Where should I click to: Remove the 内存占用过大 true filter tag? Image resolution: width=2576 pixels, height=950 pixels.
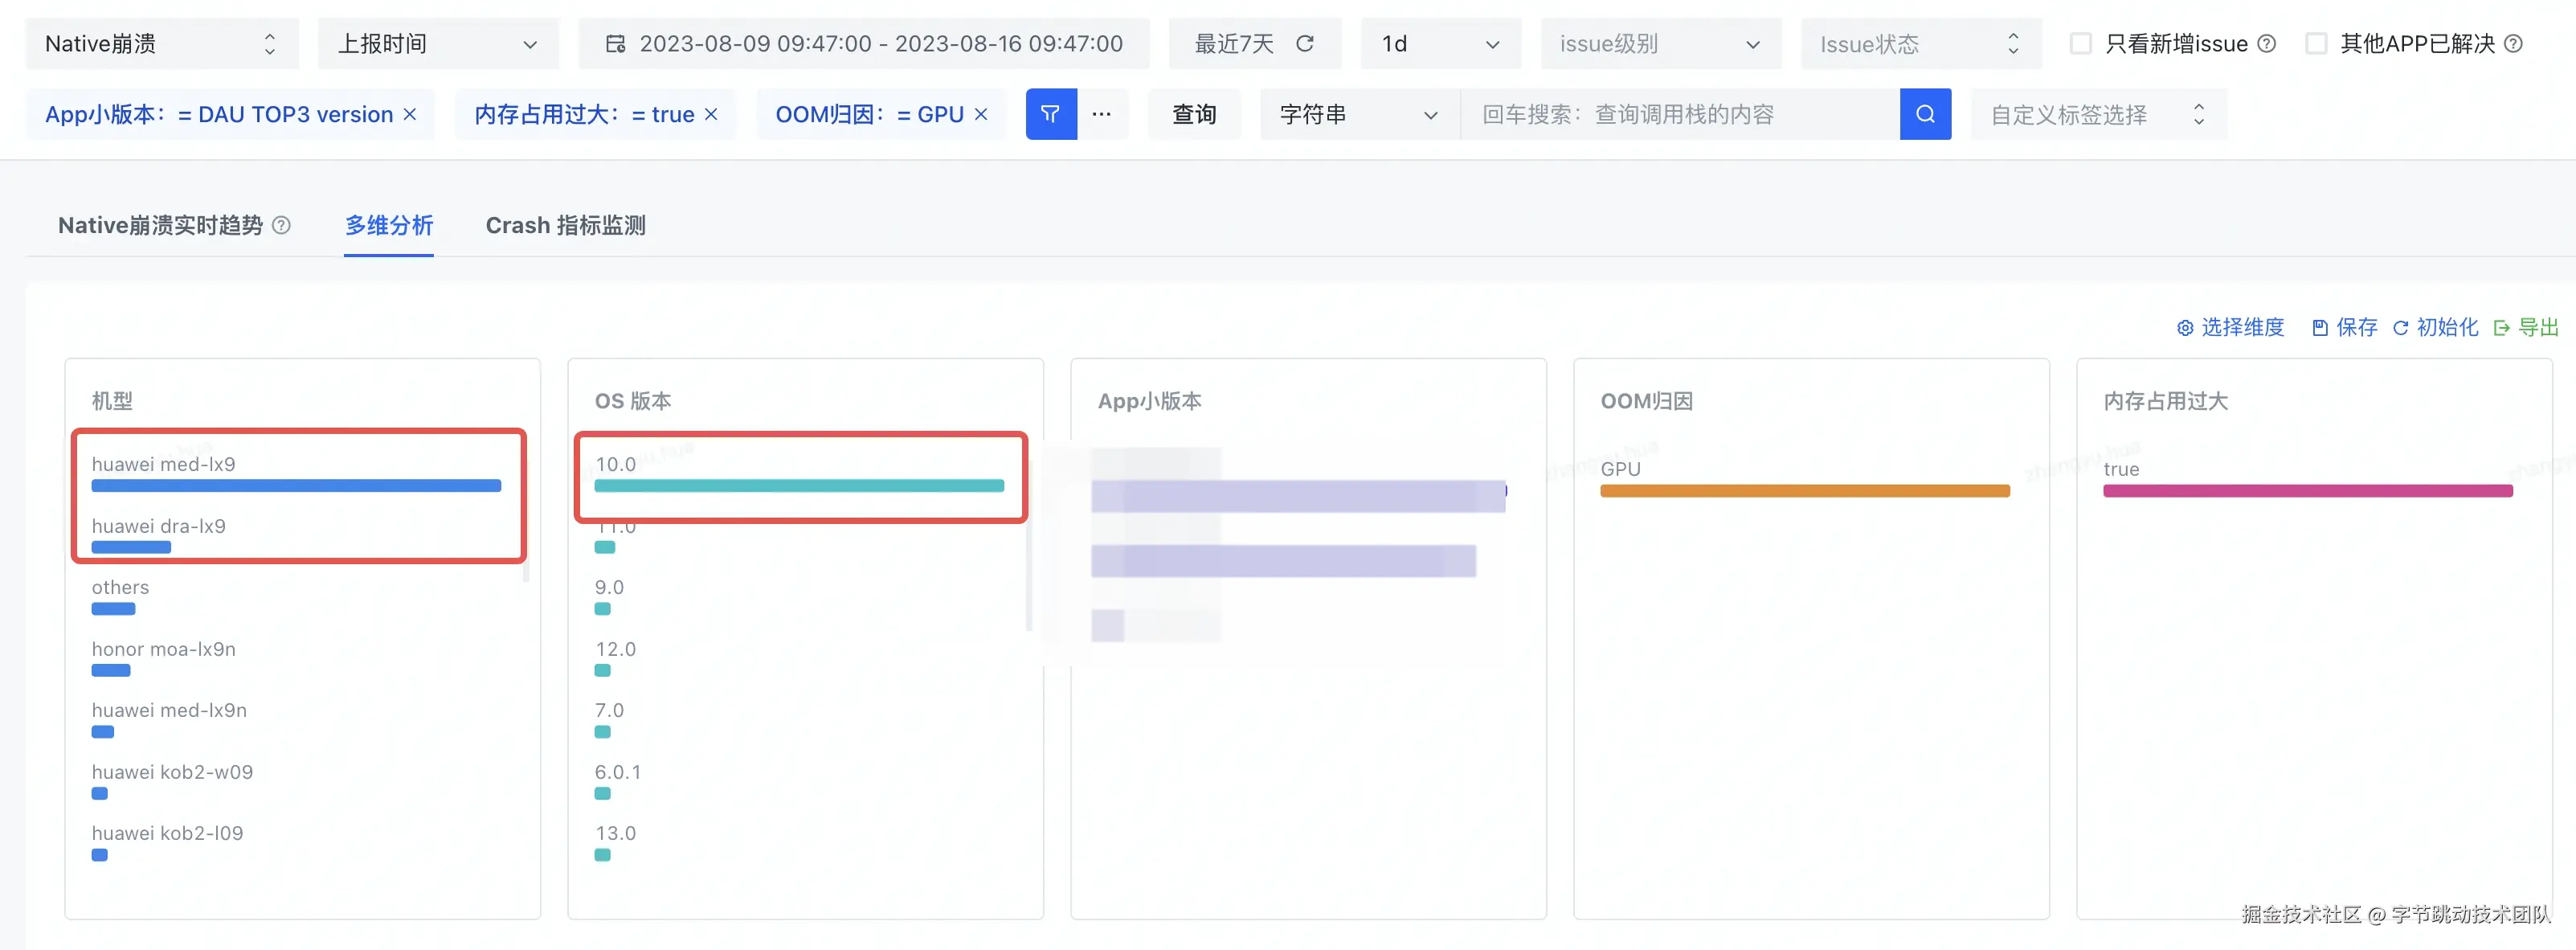(x=711, y=114)
